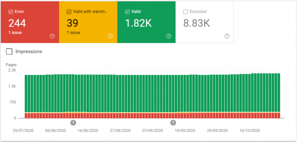Viewport: 297px width, 142px height.
Task: Select the 8.83K Excluded count
Action: coord(197,23)
